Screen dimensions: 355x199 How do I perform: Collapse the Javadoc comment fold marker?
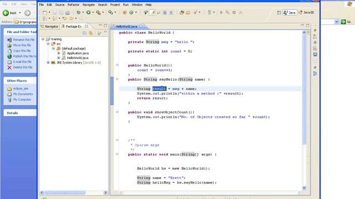click(117, 140)
